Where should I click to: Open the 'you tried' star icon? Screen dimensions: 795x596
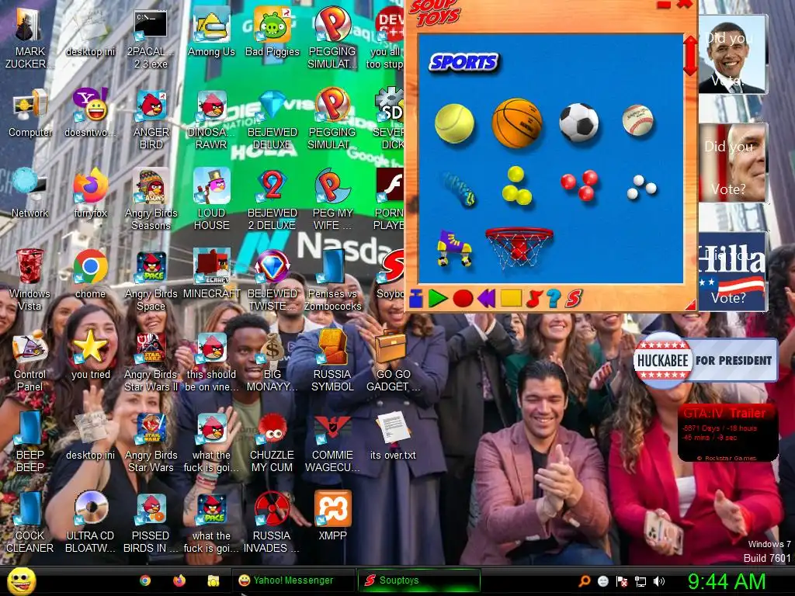point(91,354)
